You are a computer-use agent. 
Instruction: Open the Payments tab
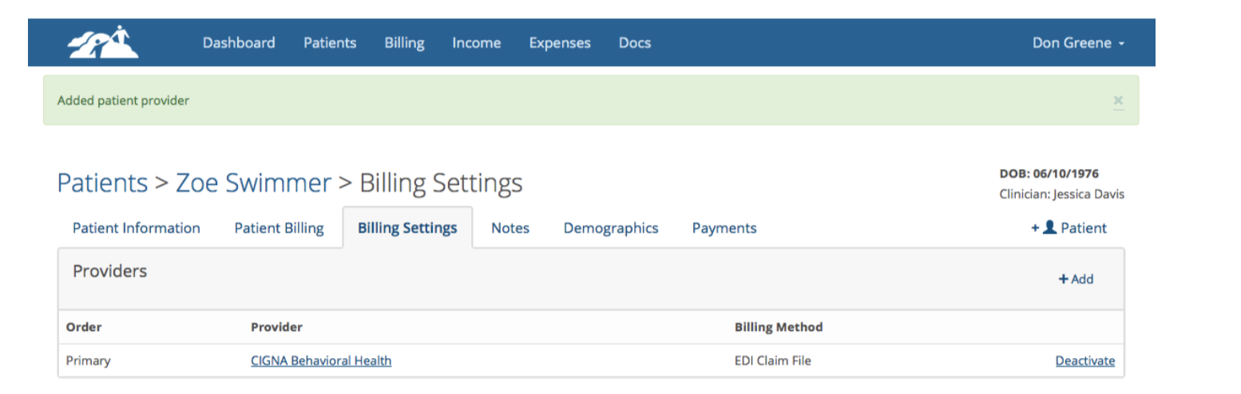point(724,228)
